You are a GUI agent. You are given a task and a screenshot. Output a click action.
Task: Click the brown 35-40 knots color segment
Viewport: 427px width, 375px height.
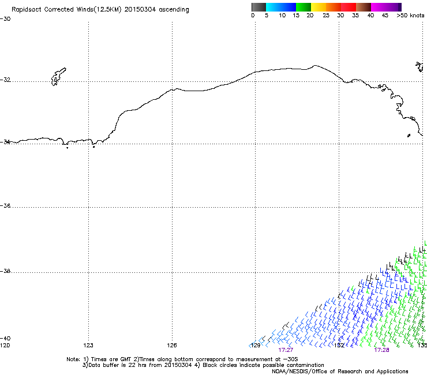click(x=364, y=7)
